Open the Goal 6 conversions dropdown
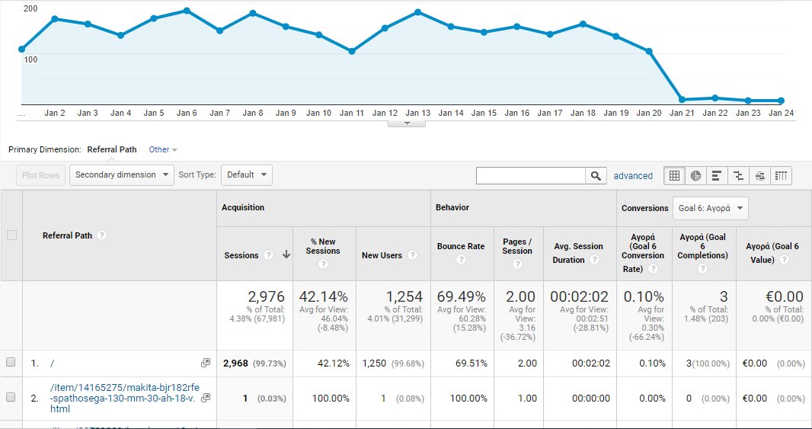The image size is (812, 429). click(x=711, y=208)
